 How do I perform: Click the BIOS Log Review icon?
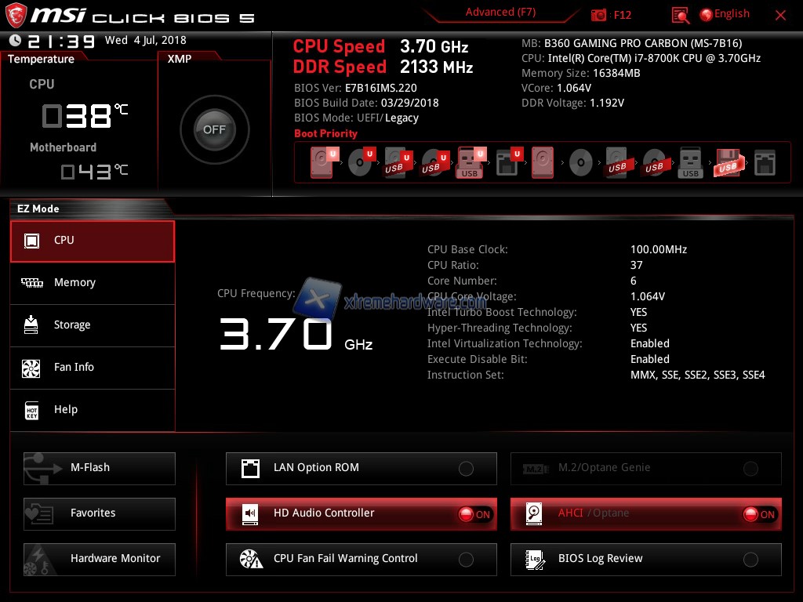point(535,559)
